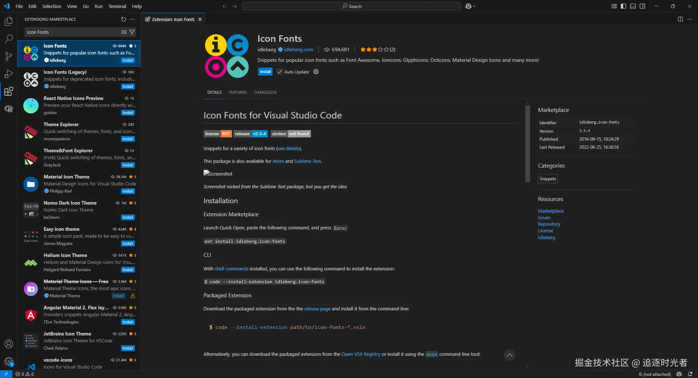Refresh the Extensions Marketplace list
The width and height of the screenshot is (698, 378).
coord(124,19)
